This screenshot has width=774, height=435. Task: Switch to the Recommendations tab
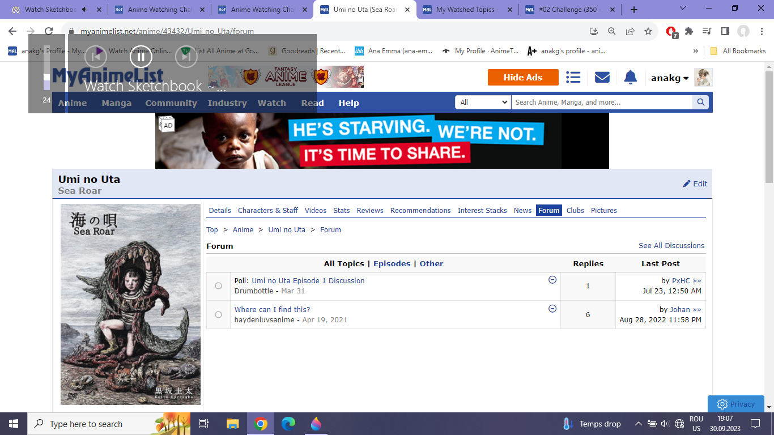[420, 211]
